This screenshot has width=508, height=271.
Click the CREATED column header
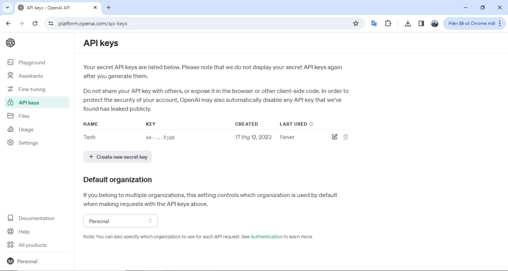point(247,124)
